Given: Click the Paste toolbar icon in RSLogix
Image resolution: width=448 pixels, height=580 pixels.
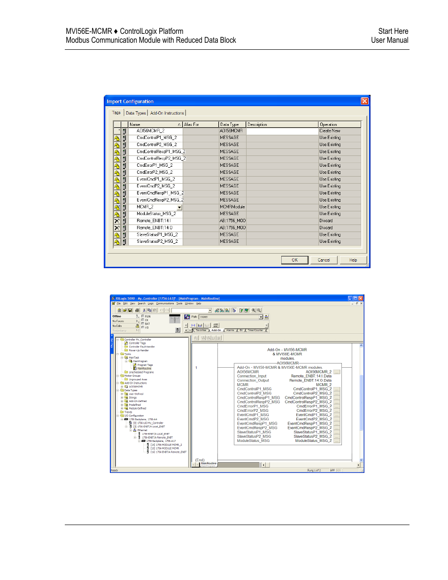Looking at the screenshot, I should click(154, 310).
